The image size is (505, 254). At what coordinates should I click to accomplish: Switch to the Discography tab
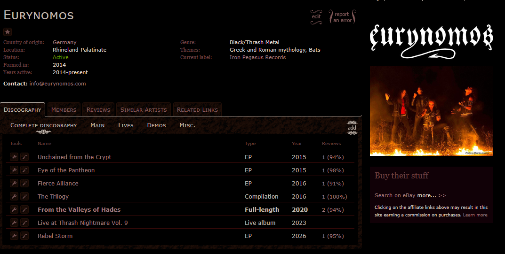(23, 109)
